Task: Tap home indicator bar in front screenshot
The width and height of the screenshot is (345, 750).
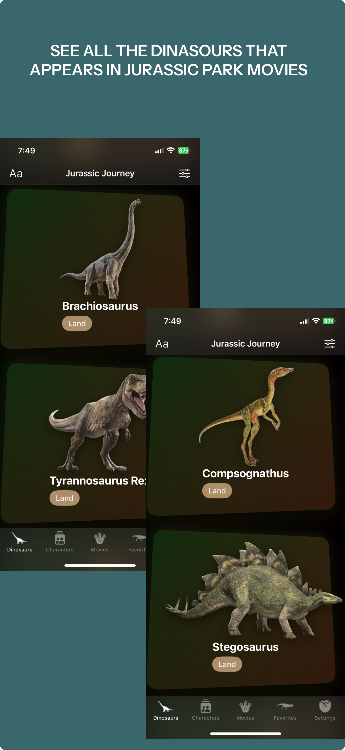Action: (x=245, y=734)
